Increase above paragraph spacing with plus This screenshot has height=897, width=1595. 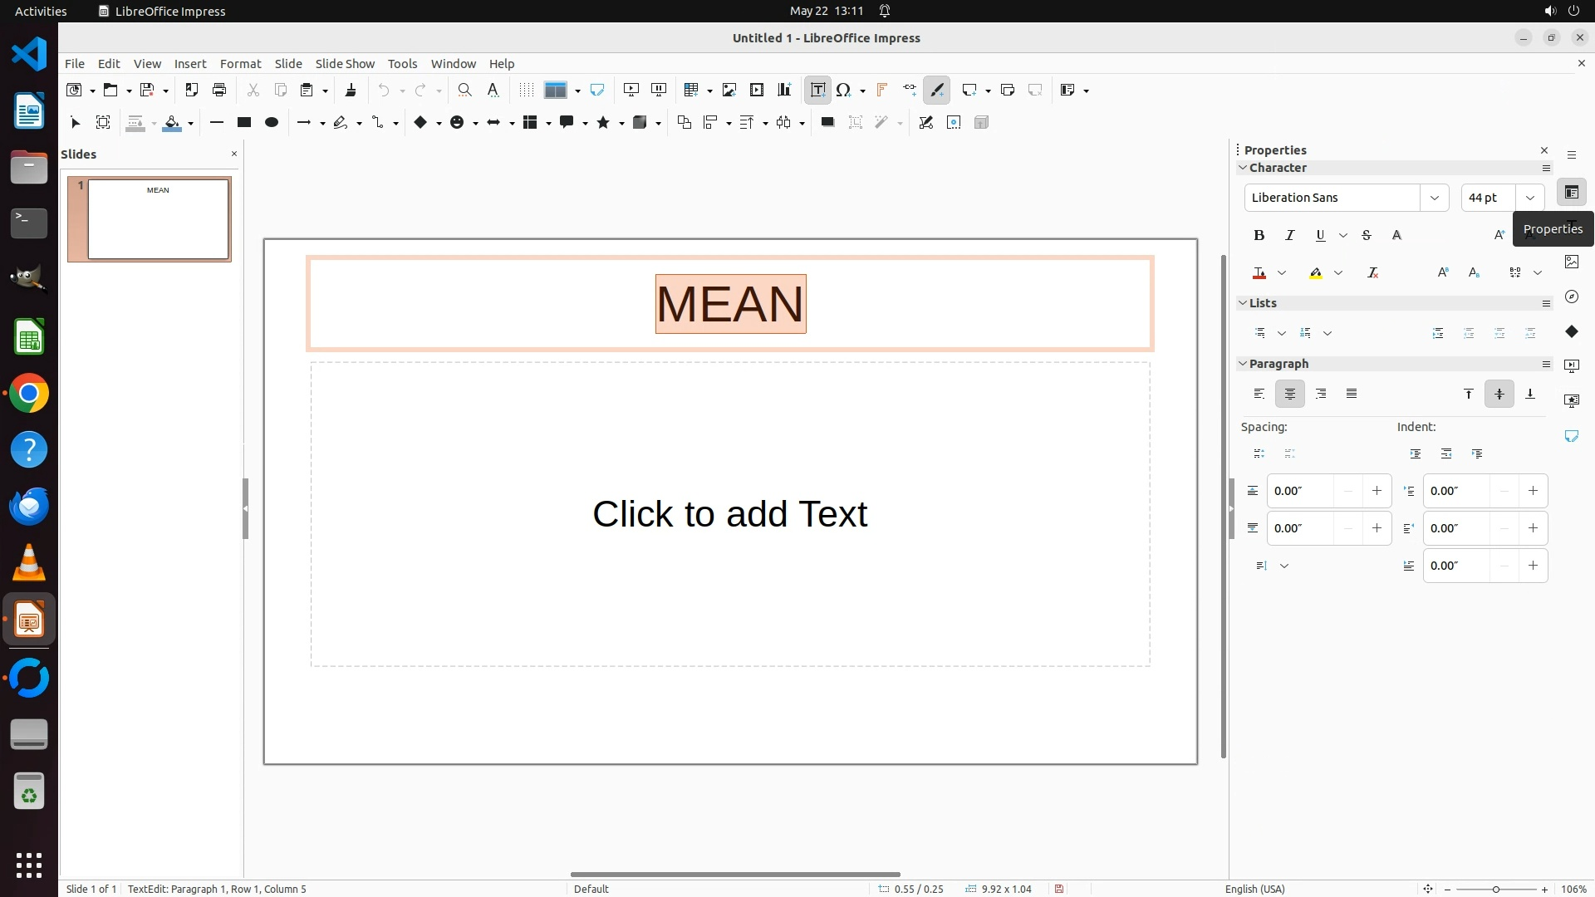coord(1377,491)
